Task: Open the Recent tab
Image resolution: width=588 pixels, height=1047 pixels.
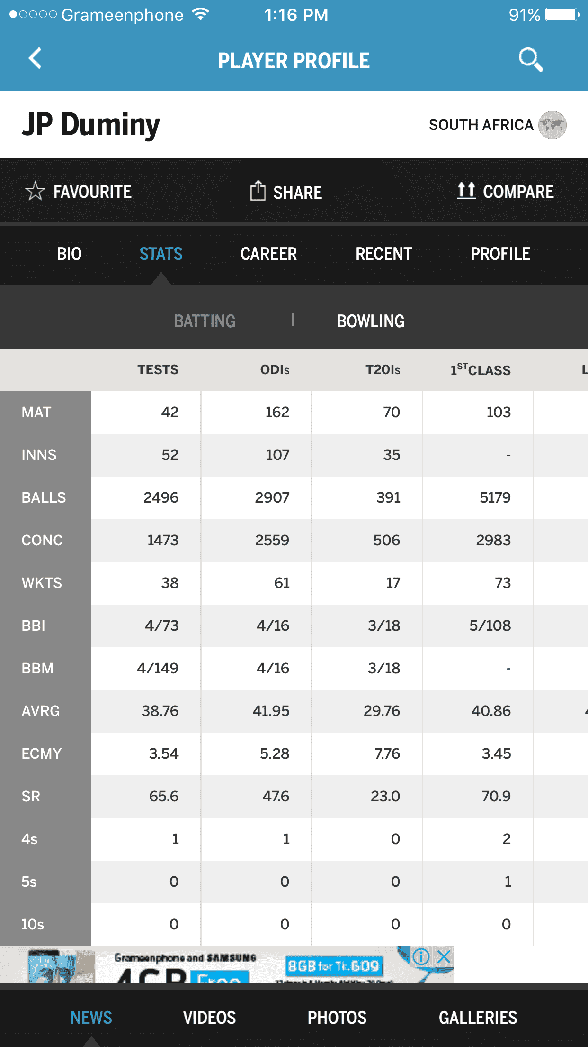Action: pos(384,254)
